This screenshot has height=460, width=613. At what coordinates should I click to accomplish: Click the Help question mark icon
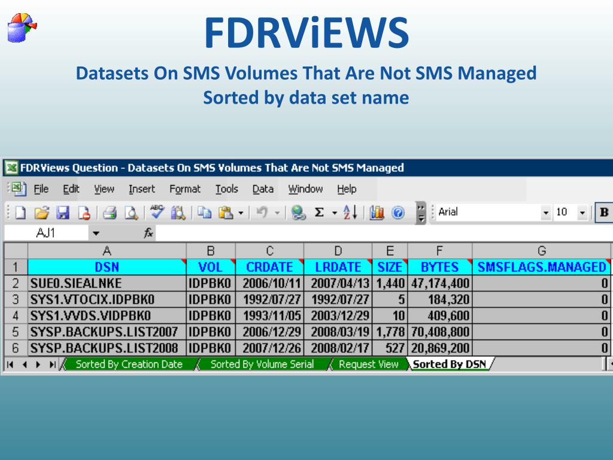[398, 213]
